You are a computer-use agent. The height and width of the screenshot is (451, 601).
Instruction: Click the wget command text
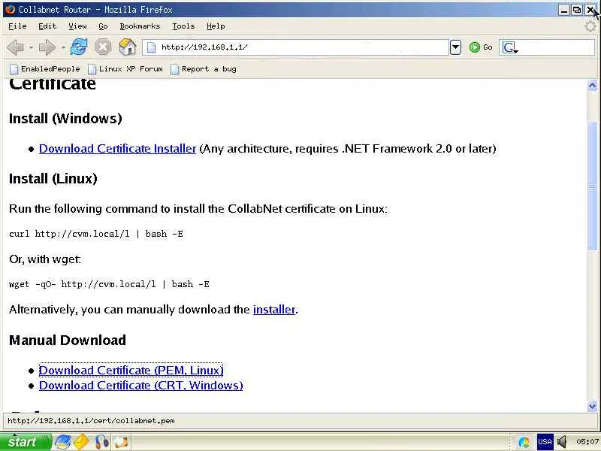click(109, 284)
